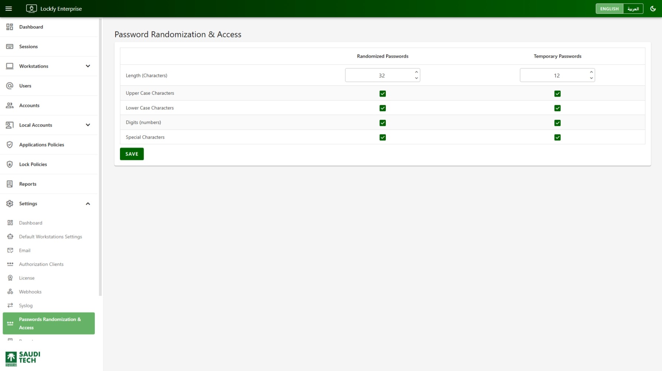This screenshot has width=662, height=371.
Task: Click the Reports document icon
Action: (x=10, y=184)
